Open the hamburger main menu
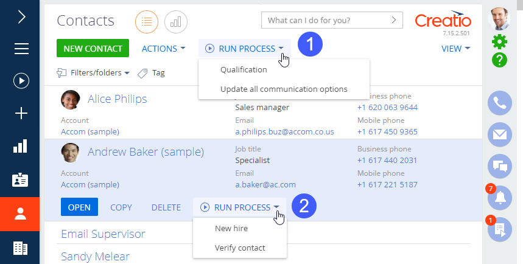Viewport: 523px width, 264px height. (21, 49)
